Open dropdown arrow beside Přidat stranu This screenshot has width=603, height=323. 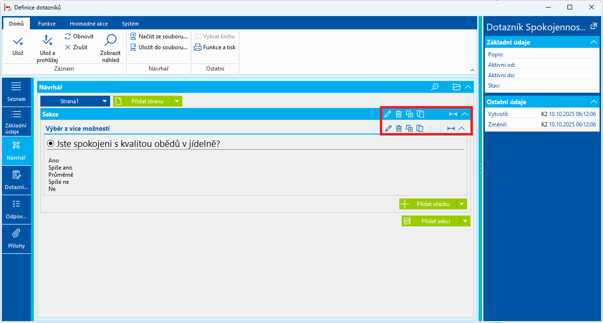(177, 101)
